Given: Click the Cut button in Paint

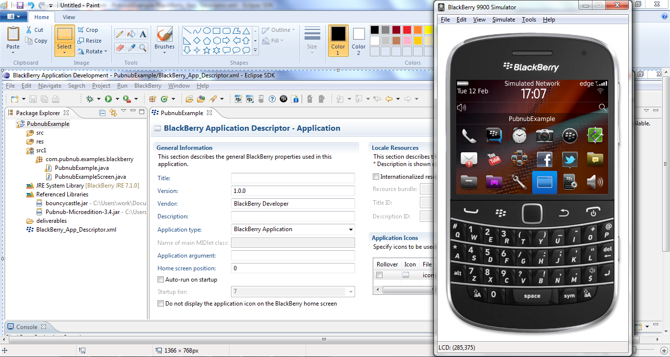Looking at the screenshot, I should [x=34, y=30].
